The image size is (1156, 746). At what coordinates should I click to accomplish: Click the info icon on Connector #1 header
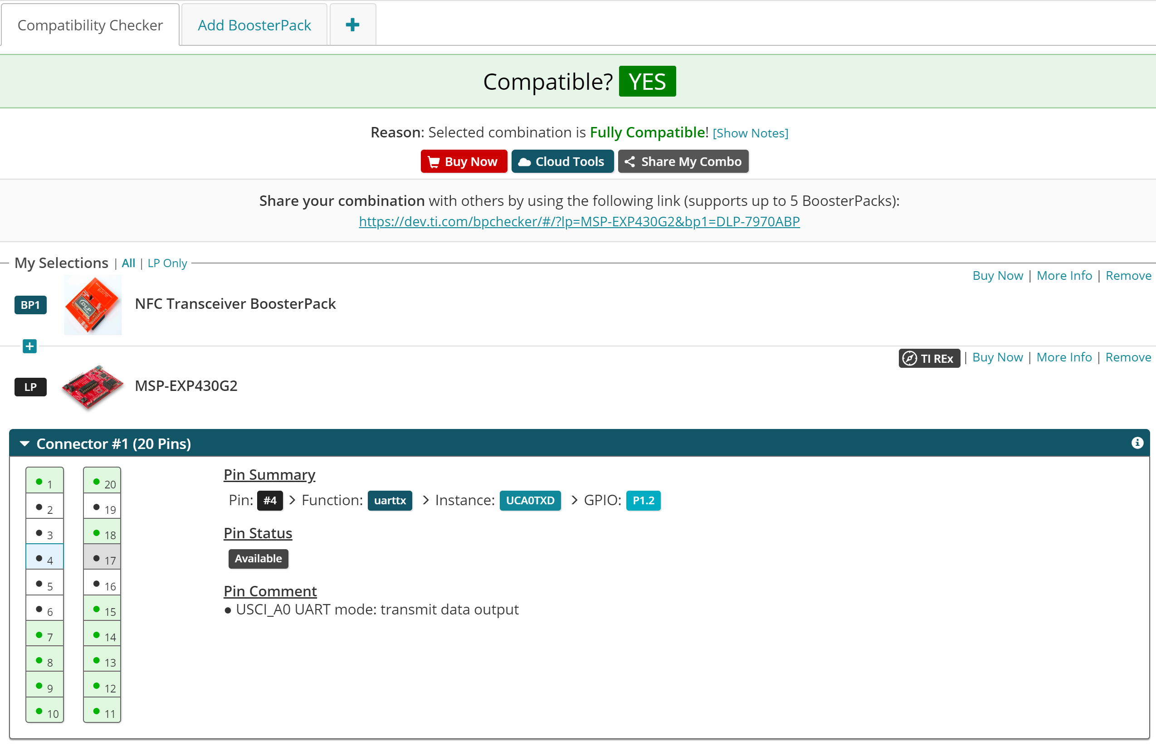pos(1136,443)
